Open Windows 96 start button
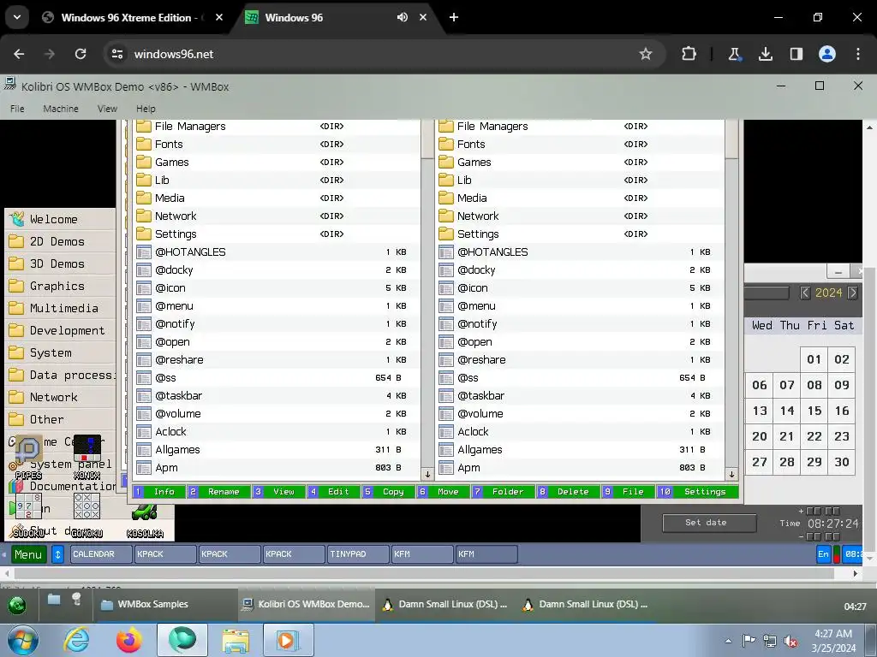 click(x=17, y=605)
